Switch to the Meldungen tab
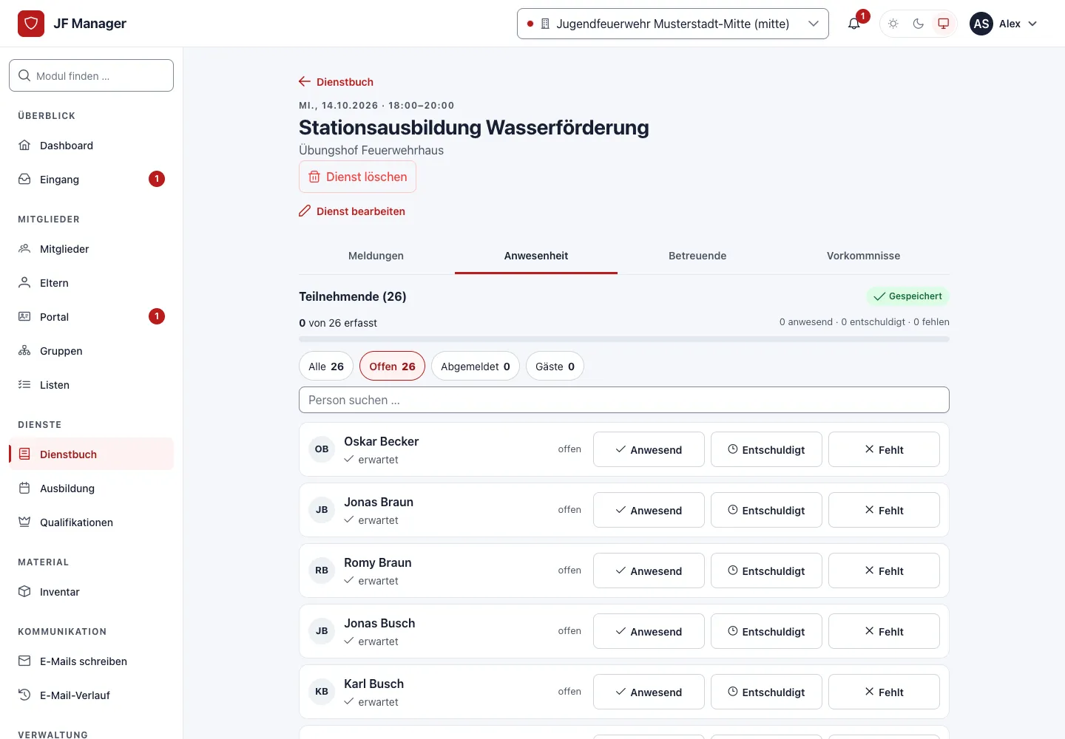1065x739 pixels. [x=376, y=256]
